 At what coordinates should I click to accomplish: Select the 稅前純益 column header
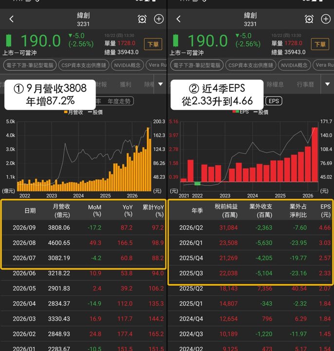click(x=226, y=211)
